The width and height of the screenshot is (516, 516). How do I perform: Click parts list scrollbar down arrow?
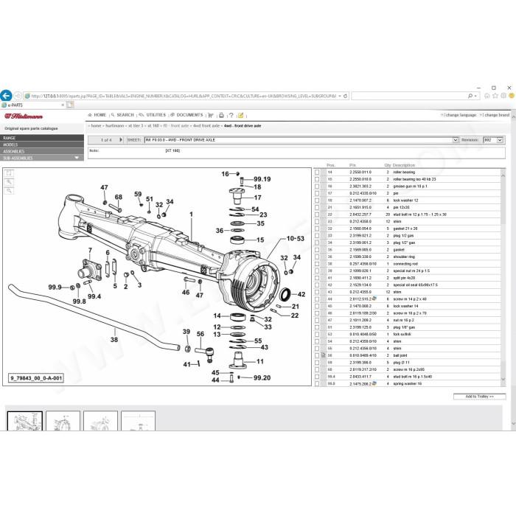[503, 380]
